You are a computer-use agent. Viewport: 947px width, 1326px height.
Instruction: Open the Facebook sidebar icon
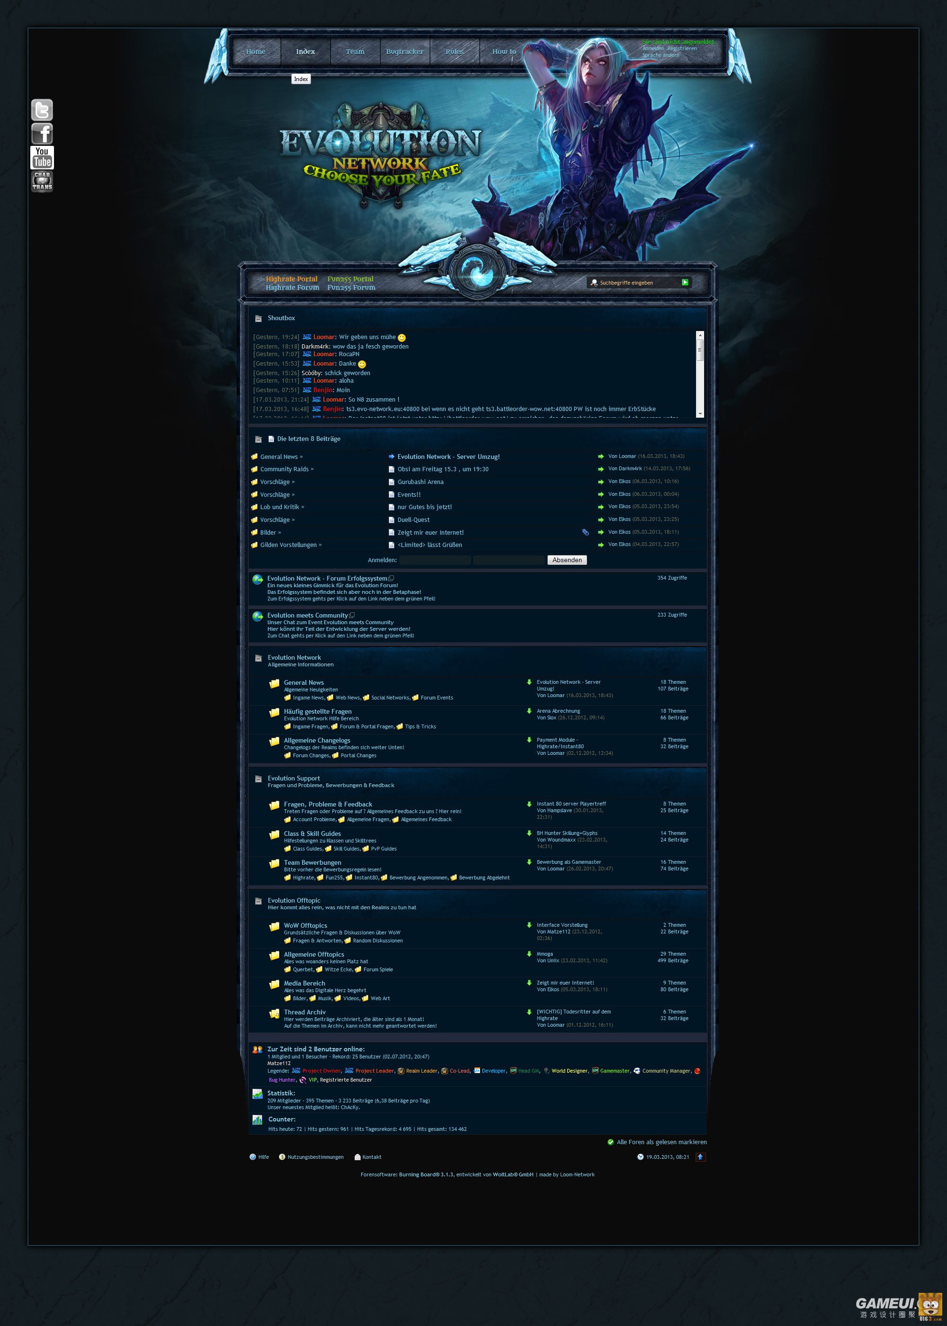point(42,134)
